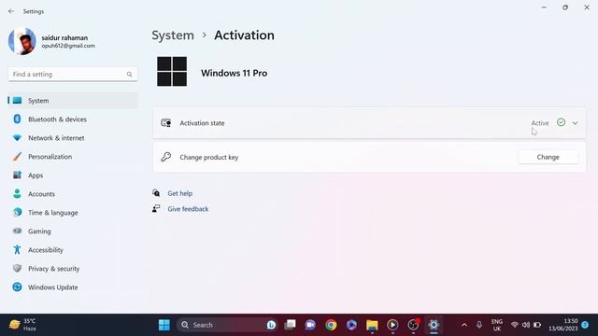Click the Windows 11 Pro logo
Screen dimensions: 598x336
point(172,72)
